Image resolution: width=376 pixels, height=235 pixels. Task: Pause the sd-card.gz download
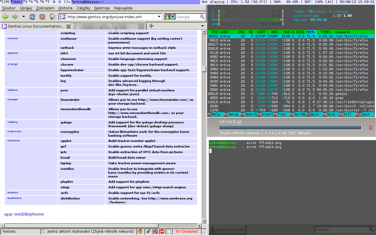coord(365,127)
